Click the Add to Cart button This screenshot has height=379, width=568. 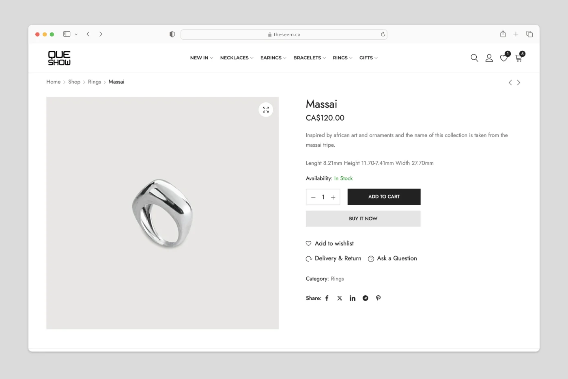[x=384, y=197]
